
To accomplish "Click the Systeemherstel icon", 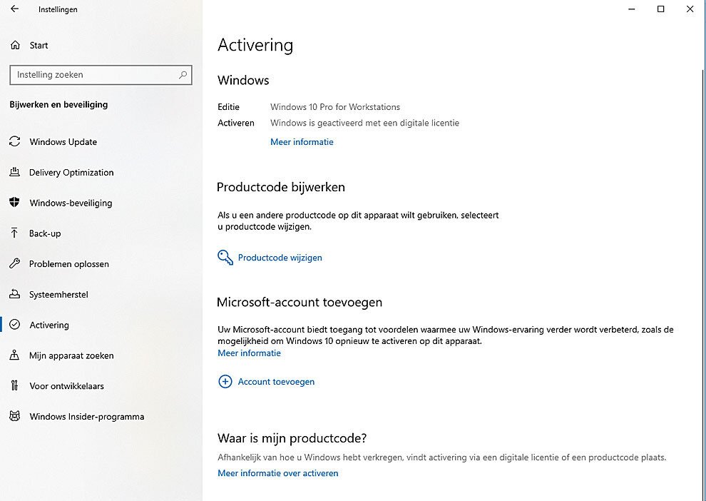I will tap(15, 294).
